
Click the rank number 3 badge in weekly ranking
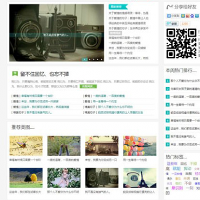click(x=167, y=96)
